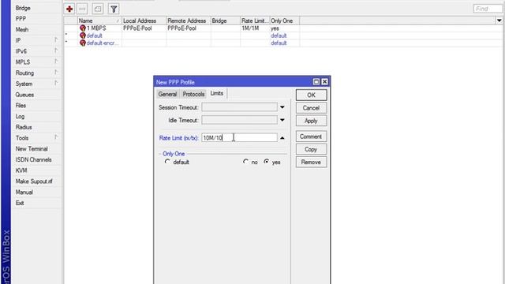Close the New PPP Profile dialog
The width and height of the screenshot is (505, 284).
324,82
